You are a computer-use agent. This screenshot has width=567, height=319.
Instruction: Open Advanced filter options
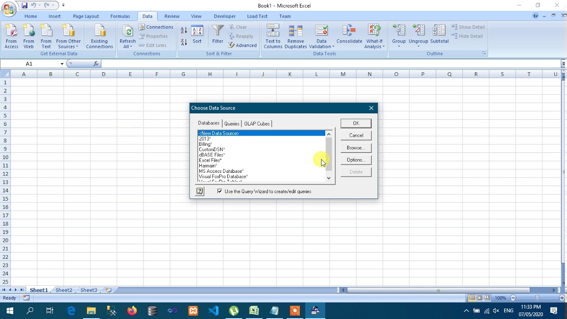[242, 45]
